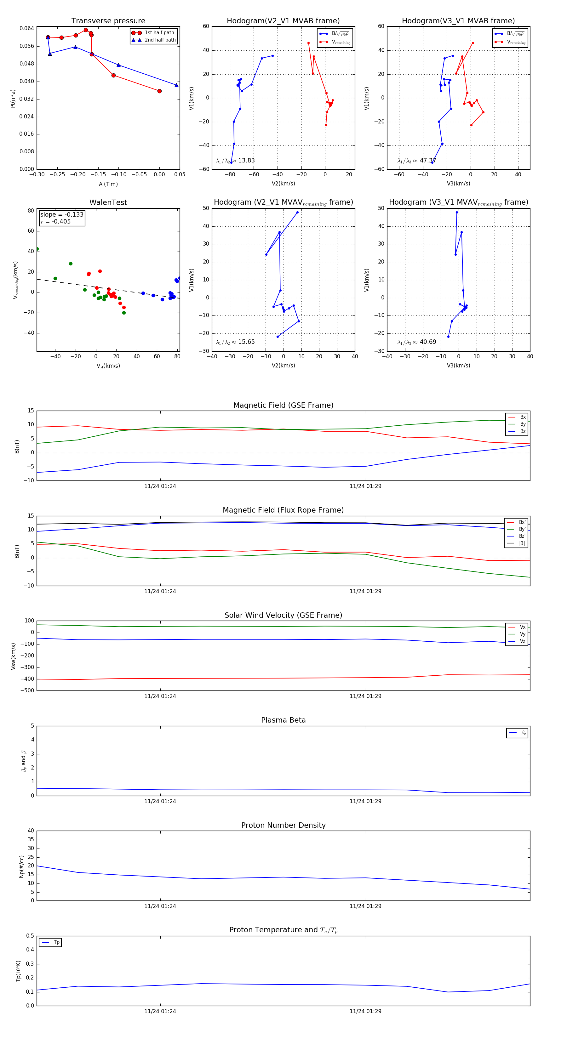
Task: Click the 'r = -0.405' annotation
Action: pyautogui.click(x=56, y=221)
